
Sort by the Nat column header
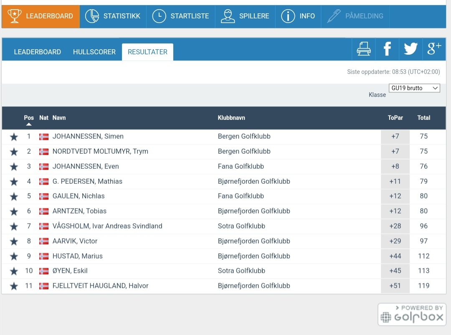[44, 118]
